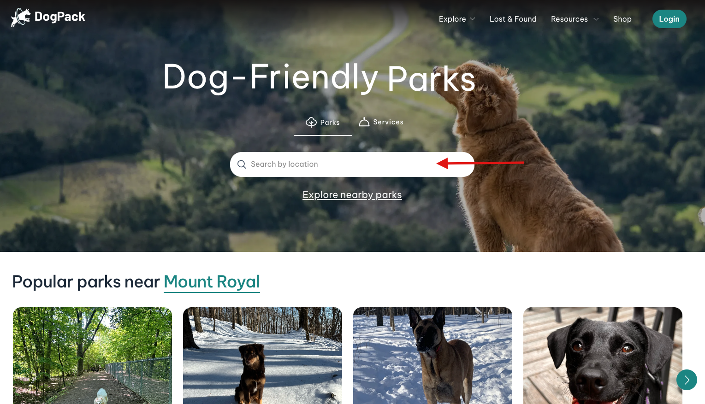This screenshot has width=705, height=404.
Task: Change the location via Mount Royal link
Action: [212, 282]
